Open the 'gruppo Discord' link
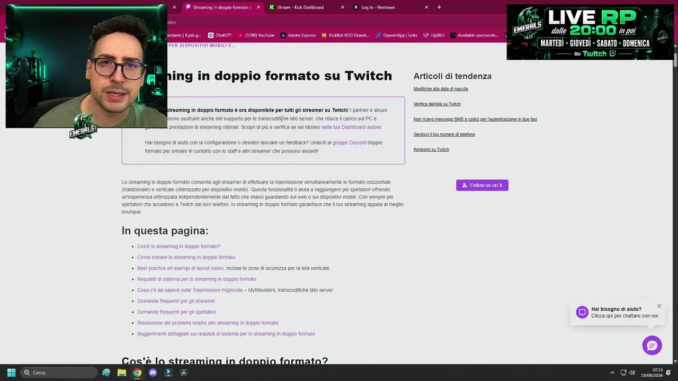Screen dimensions: 678x381 pyautogui.click(x=349, y=143)
